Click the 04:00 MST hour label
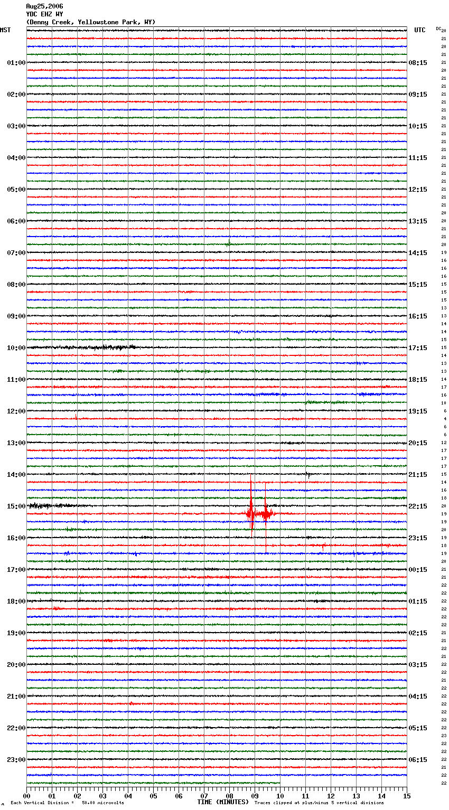 pyautogui.click(x=16, y=158)
